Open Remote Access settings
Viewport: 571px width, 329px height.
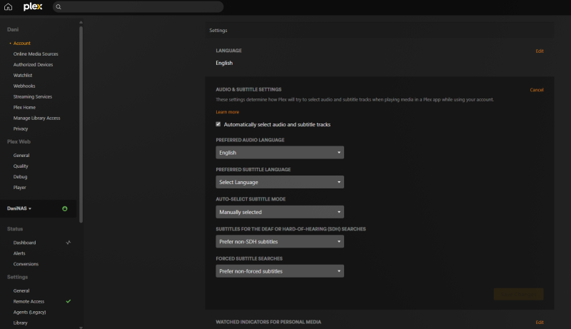pyautogui.click(x=29, y=301)
